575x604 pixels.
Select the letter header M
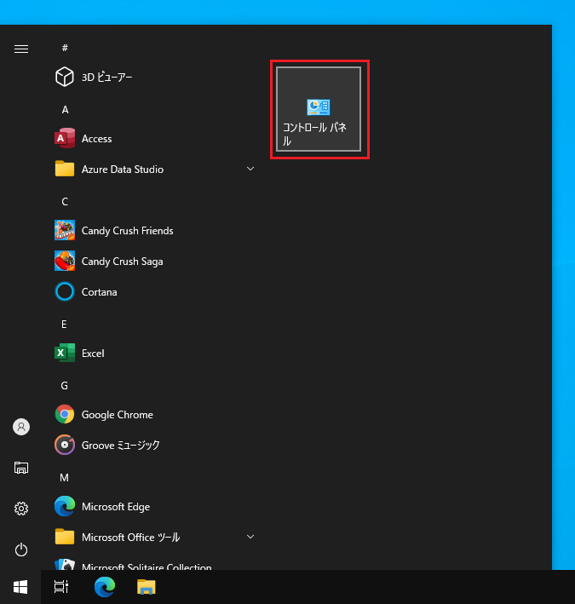(64, 478)
